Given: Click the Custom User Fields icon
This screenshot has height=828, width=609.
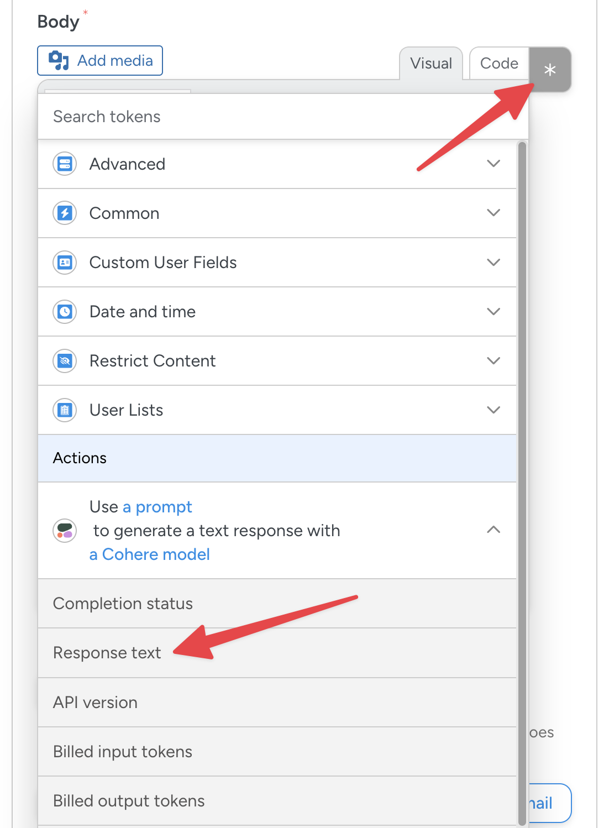Looking at the screenshot, I should (65, 263).
